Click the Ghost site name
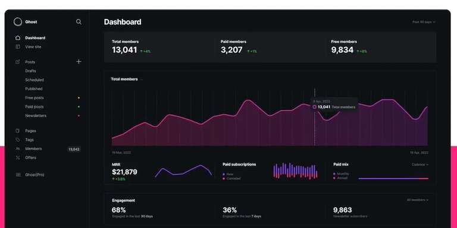 (31, 22)
